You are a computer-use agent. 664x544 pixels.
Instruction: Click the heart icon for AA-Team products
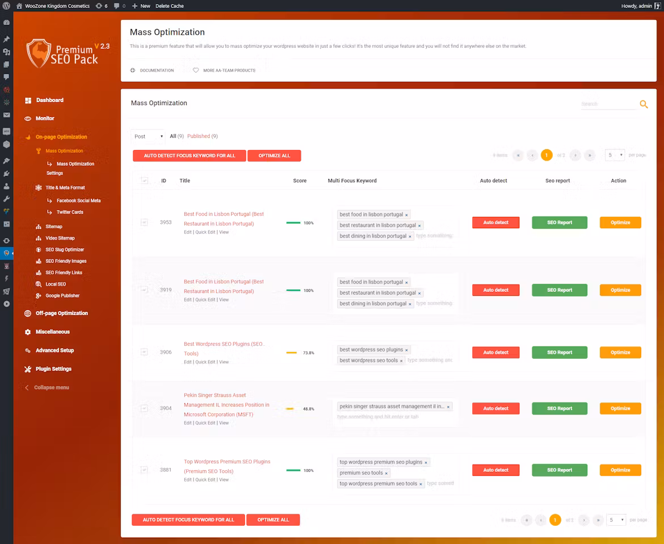(x=196, y=70)
